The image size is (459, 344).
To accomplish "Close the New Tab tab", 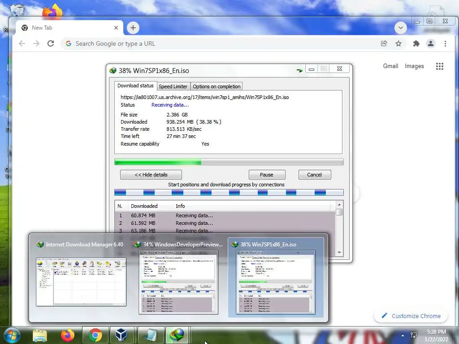I will point(116,28).
